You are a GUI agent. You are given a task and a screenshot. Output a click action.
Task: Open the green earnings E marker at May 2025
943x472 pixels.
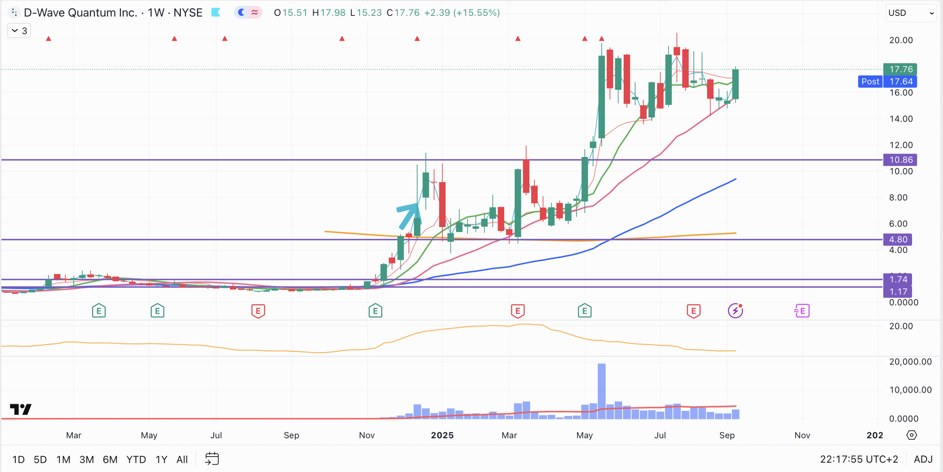coord(585,311)
